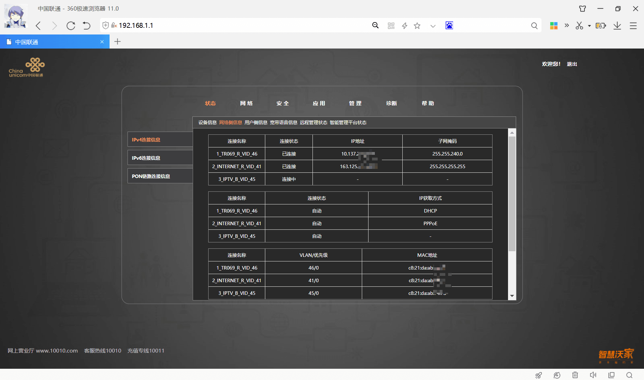Click the PPPoE IP获取方式 cell
The image size is (644, 380).
pos(430,223)
